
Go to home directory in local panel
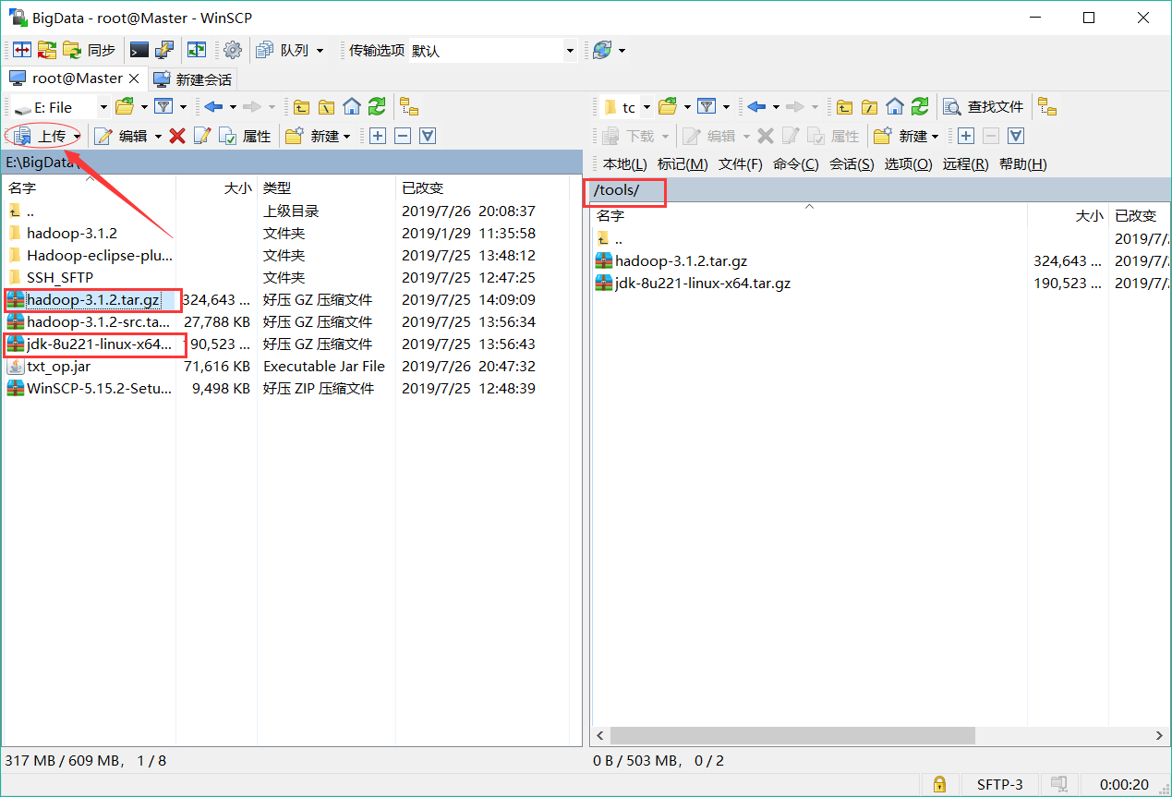click(351, 107)
